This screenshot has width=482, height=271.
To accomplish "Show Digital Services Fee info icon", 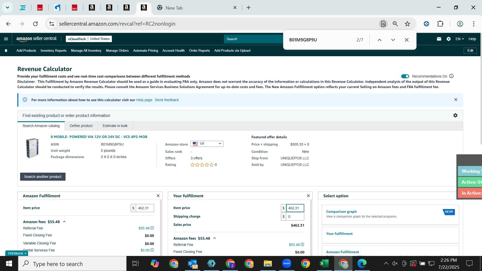I will (152, 250).
